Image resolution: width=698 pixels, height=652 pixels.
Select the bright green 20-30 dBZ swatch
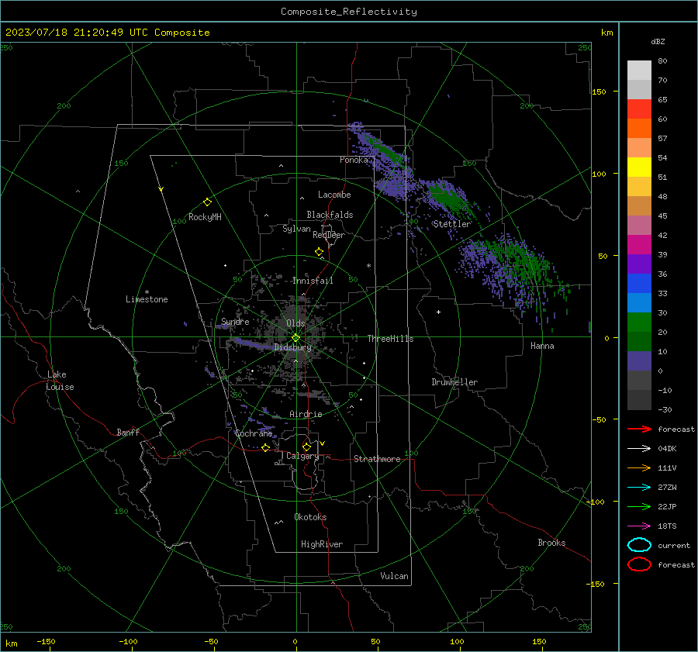[639, 322]
